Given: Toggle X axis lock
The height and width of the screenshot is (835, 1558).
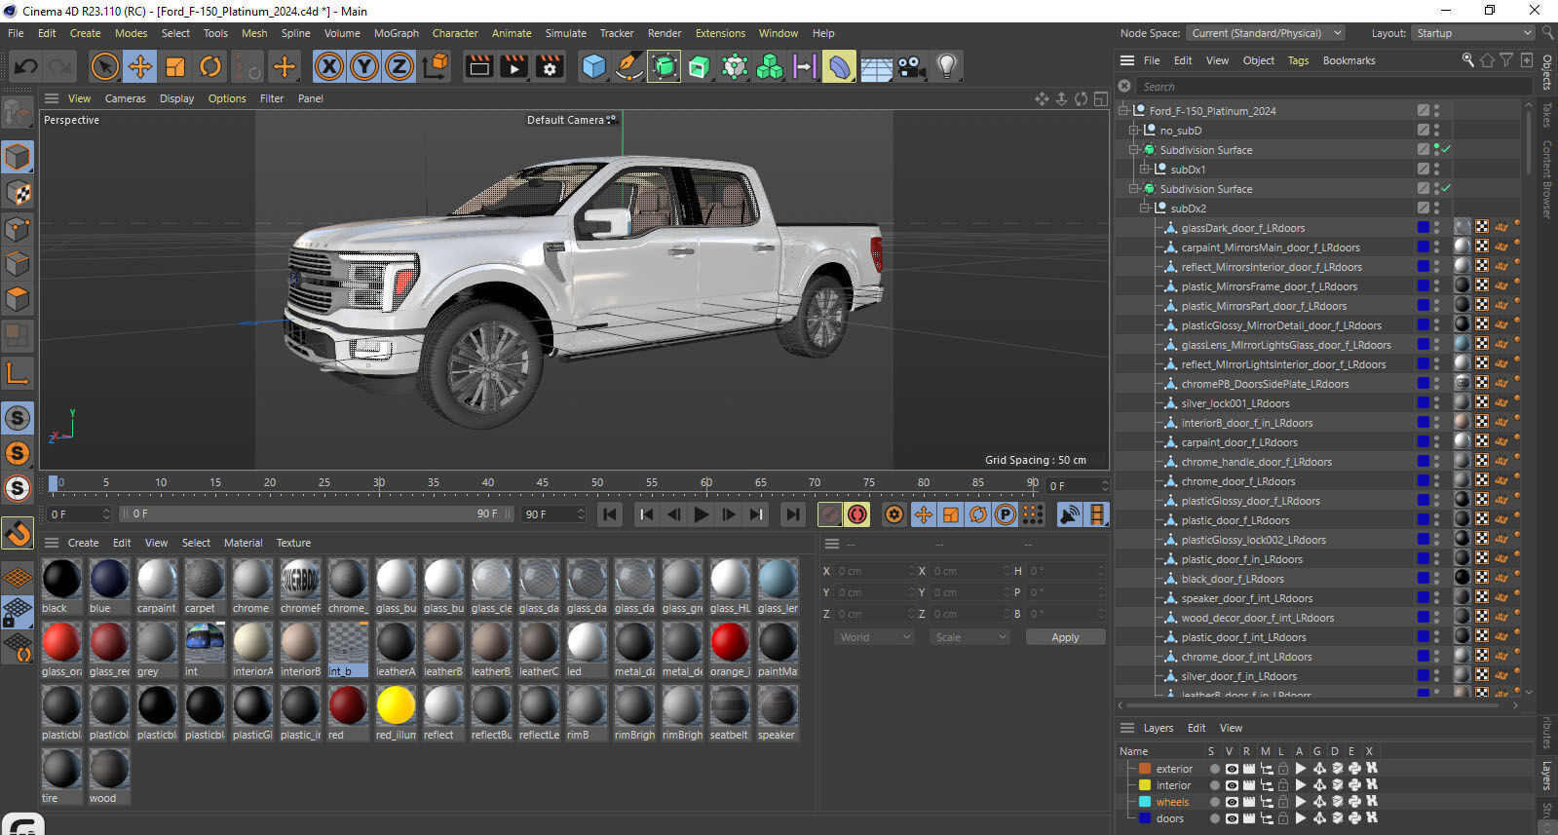Looking at the screenshot, I should 329,66.
